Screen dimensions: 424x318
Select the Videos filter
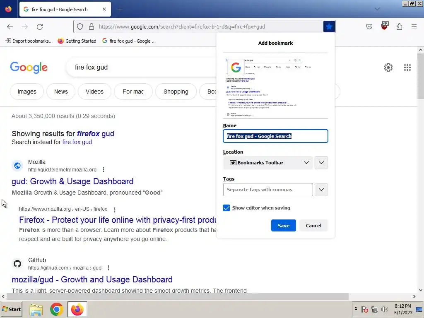click(x=94, y=92)
